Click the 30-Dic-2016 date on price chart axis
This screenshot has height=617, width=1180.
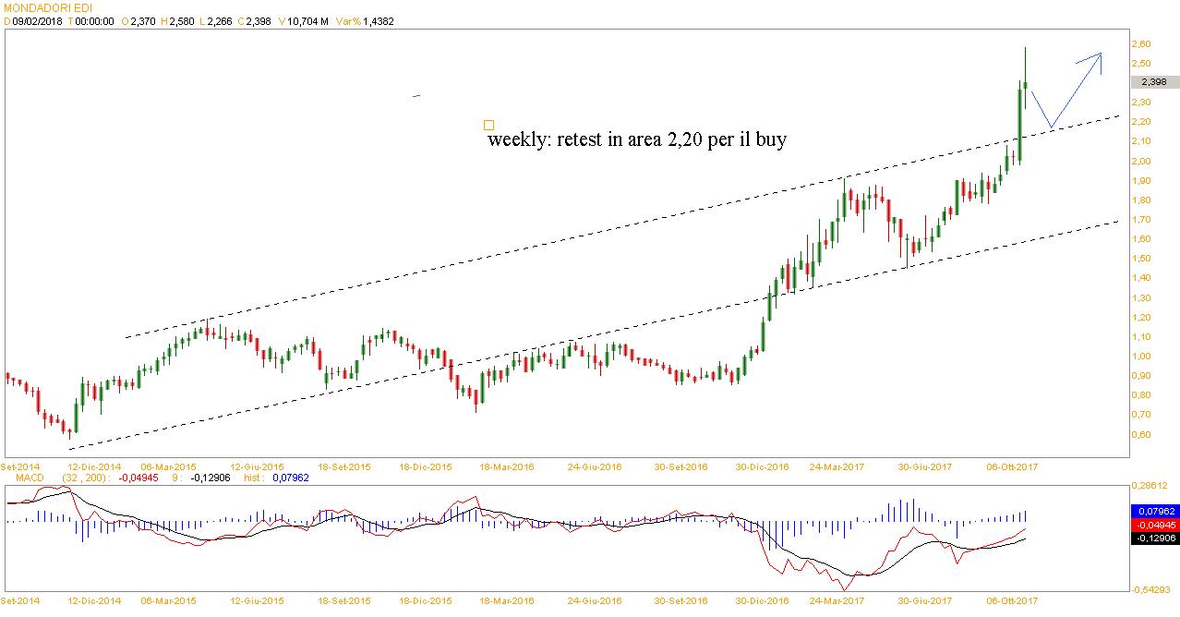coord(762,467)
